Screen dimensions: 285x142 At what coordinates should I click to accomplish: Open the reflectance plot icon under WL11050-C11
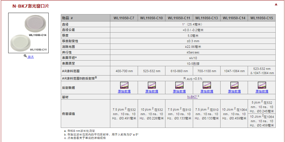179,85
